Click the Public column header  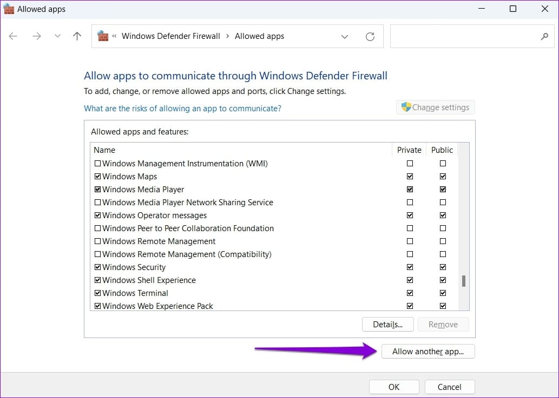442,150
